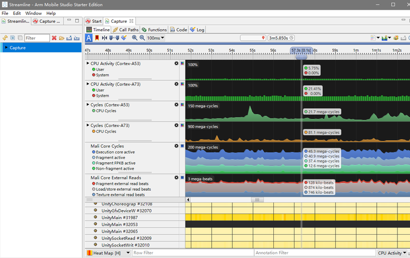Click the 57.3s cursor marker on timeline ruler
The height and width of the screenshot is (258, 410).
coord(301,50)
